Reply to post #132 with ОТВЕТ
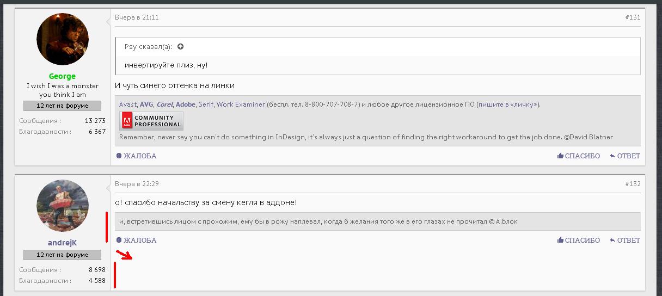Viewport: 662px width, 296px height. click(x=625, y=240)
